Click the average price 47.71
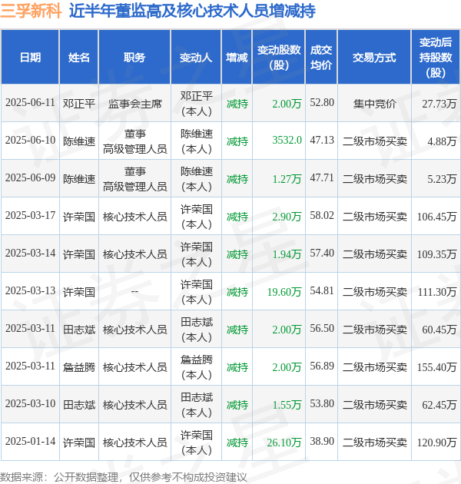This screenshot has width=461, height=484. click(322, 178)
